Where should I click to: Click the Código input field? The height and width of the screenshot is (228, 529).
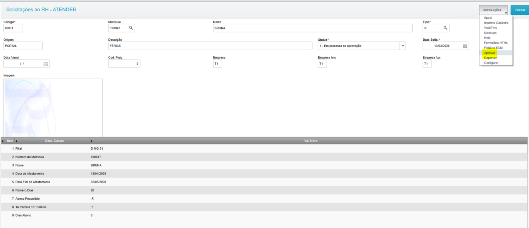coord(13,28)
